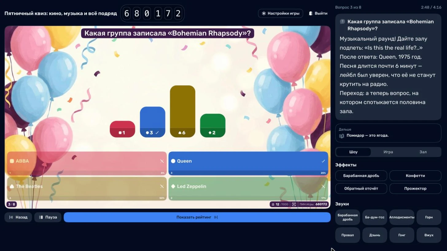Click the exit door icon beside Выйти
447x251 pixels.
(x=311, y=13)
